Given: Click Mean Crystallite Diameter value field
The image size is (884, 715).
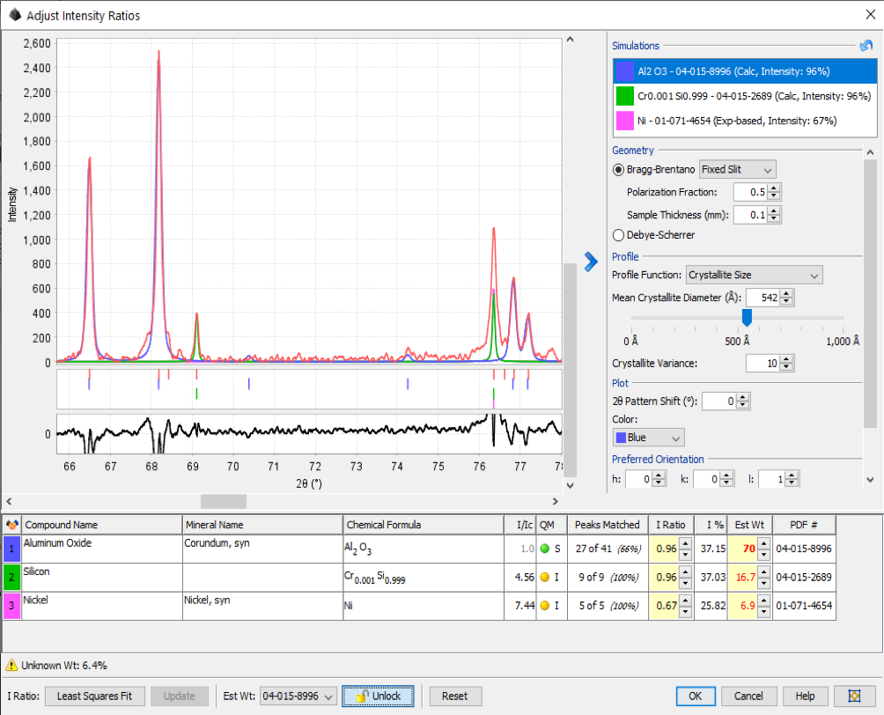Looking at the screenshot, I should point(763,298).
